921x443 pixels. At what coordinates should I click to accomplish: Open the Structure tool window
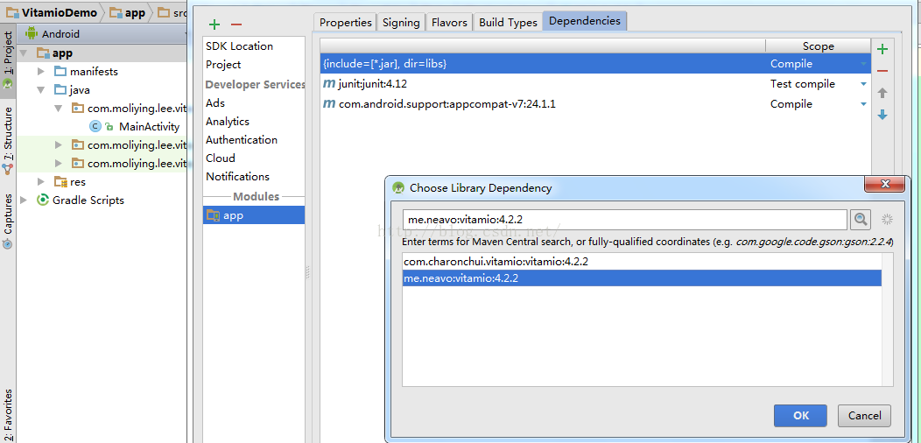[x=8, y=140]
